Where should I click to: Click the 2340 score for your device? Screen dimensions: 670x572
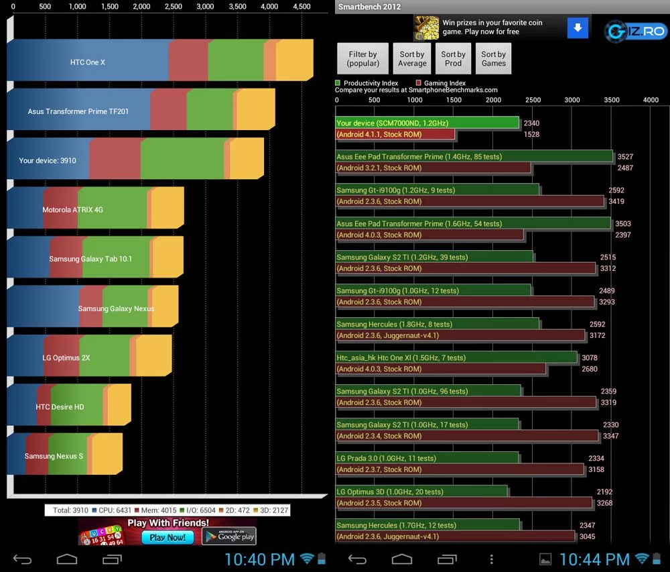(x=531, y=123)
